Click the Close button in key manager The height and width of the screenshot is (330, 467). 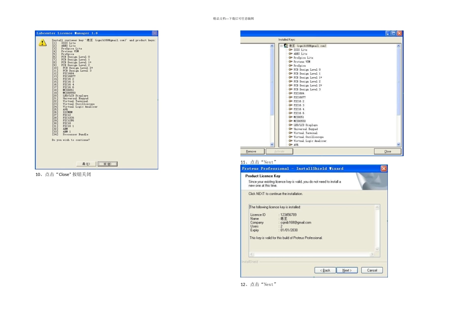pyautogui.click(x=387, y=151)
